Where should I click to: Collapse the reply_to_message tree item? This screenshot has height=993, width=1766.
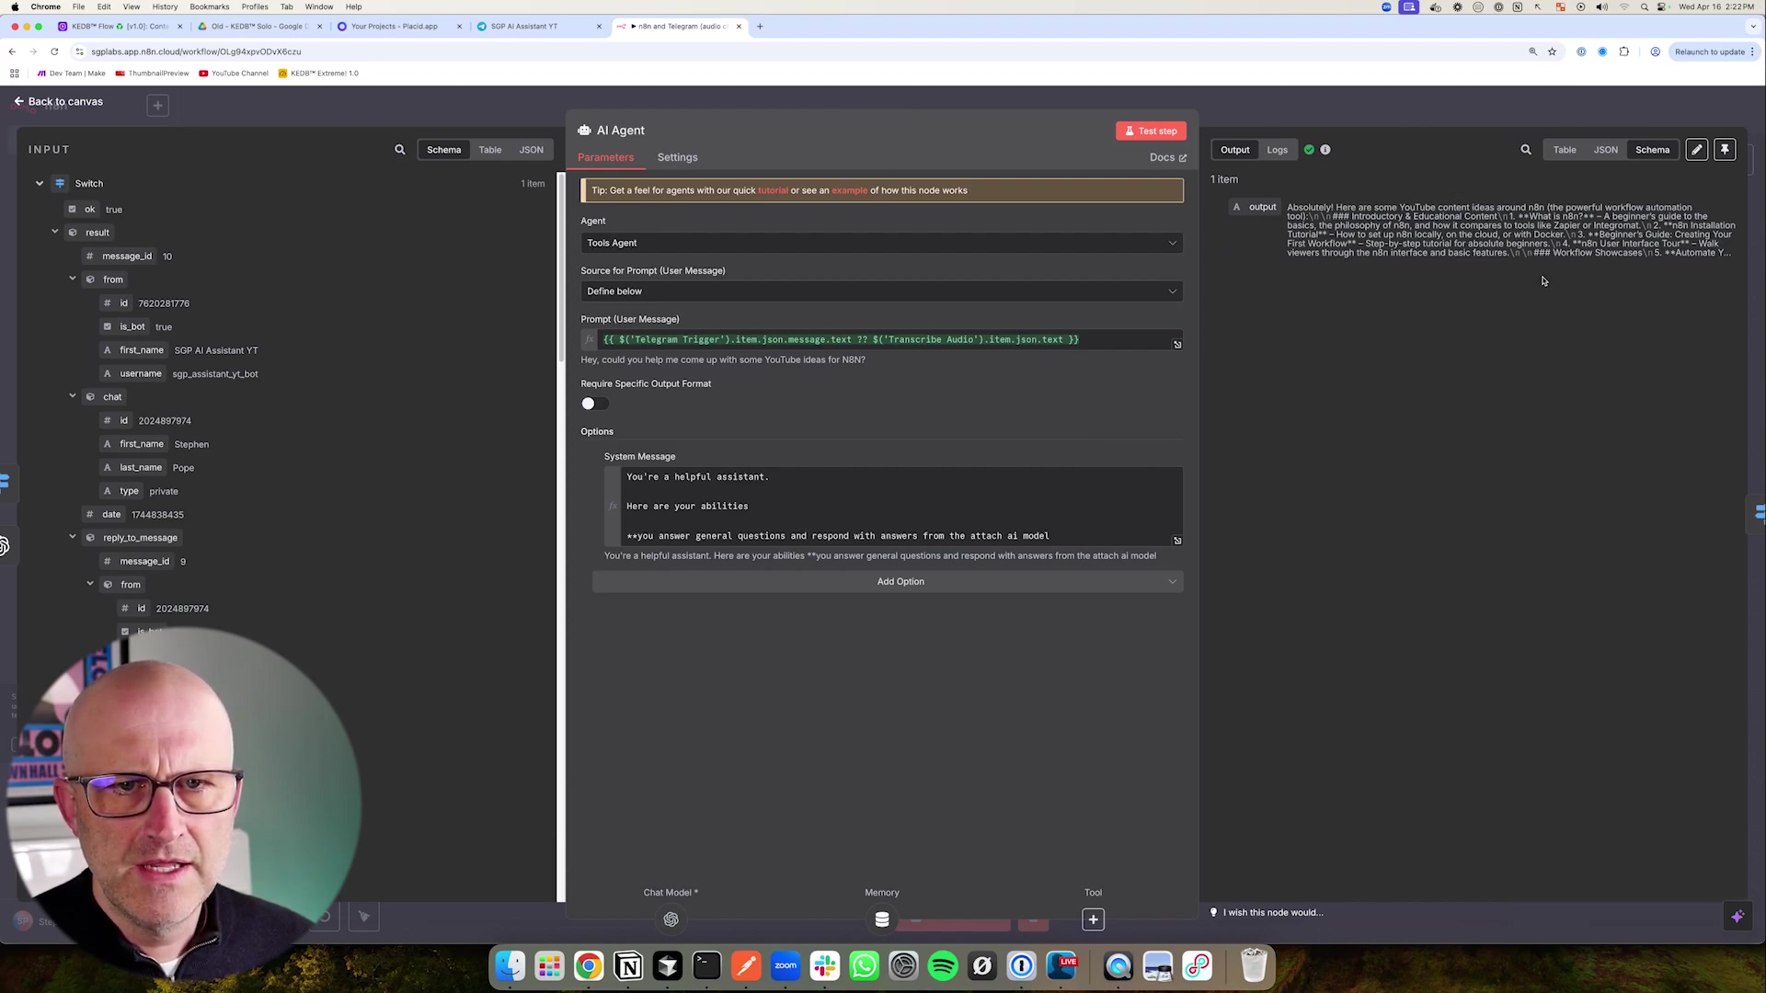click(x=73, y=537)
